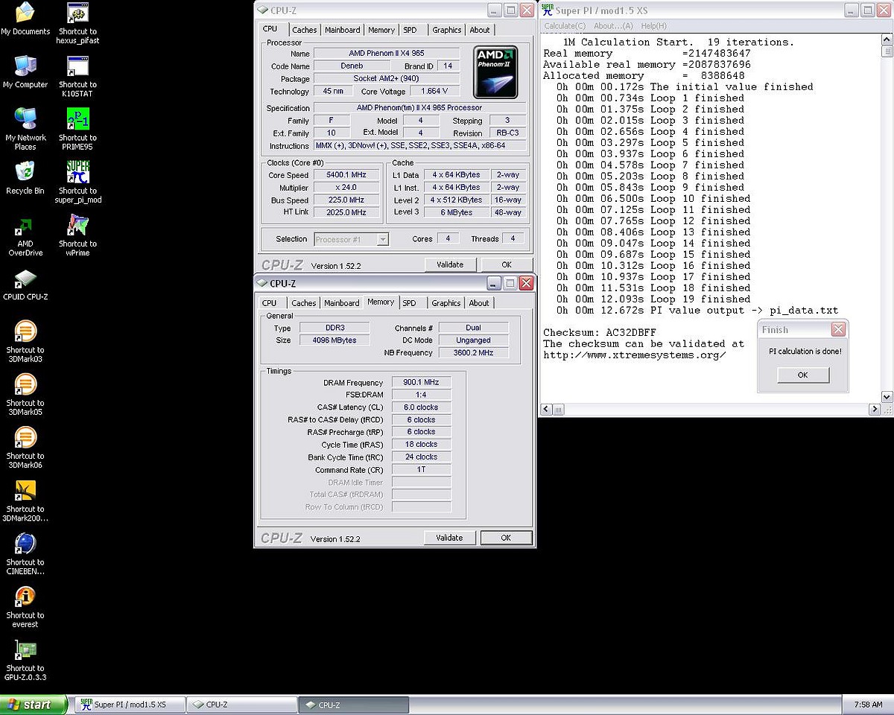The height and width of the screenshot is (715, 894).
Task: Click the upper CPU-Z title bar icon
Action: (262, 10)
